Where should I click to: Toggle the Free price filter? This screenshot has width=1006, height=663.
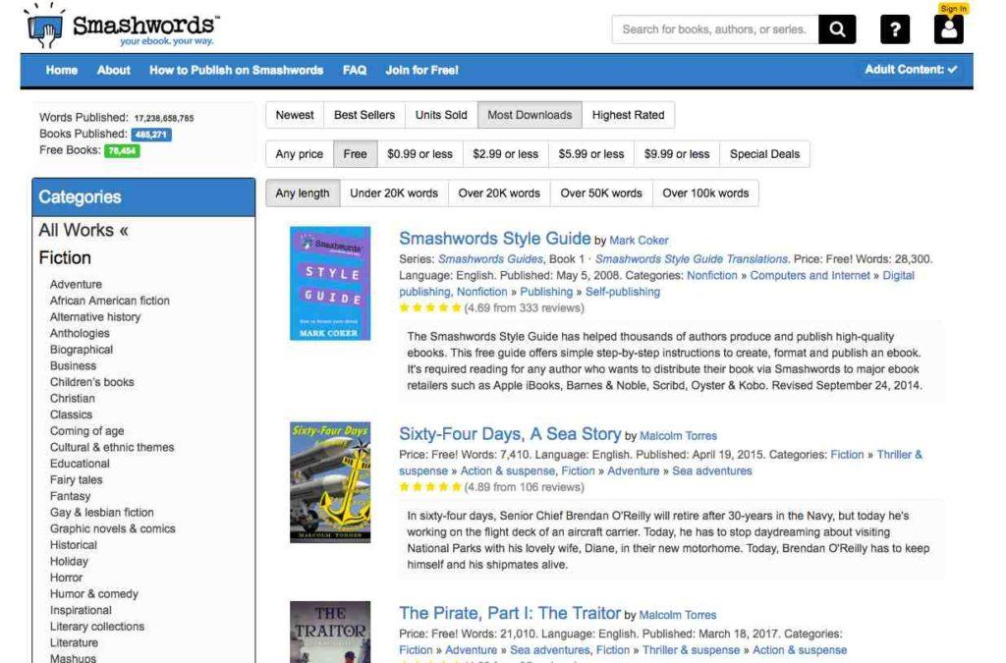[355, 154]
